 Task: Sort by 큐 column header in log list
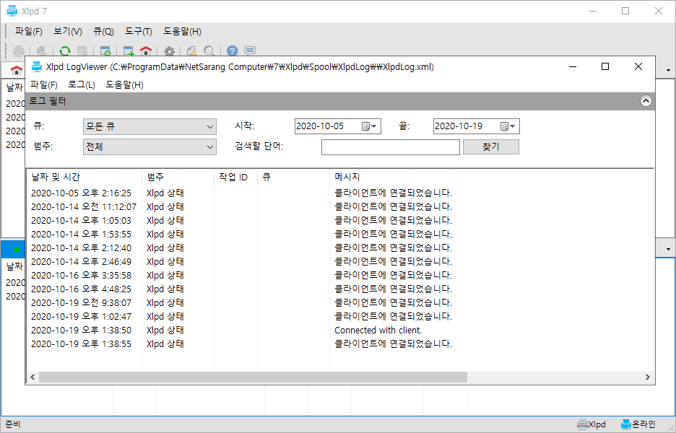coord(294,177)
